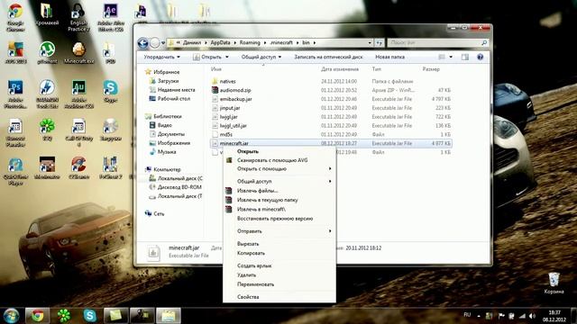Expand Общий доступ toolbar dropdown

261,57
